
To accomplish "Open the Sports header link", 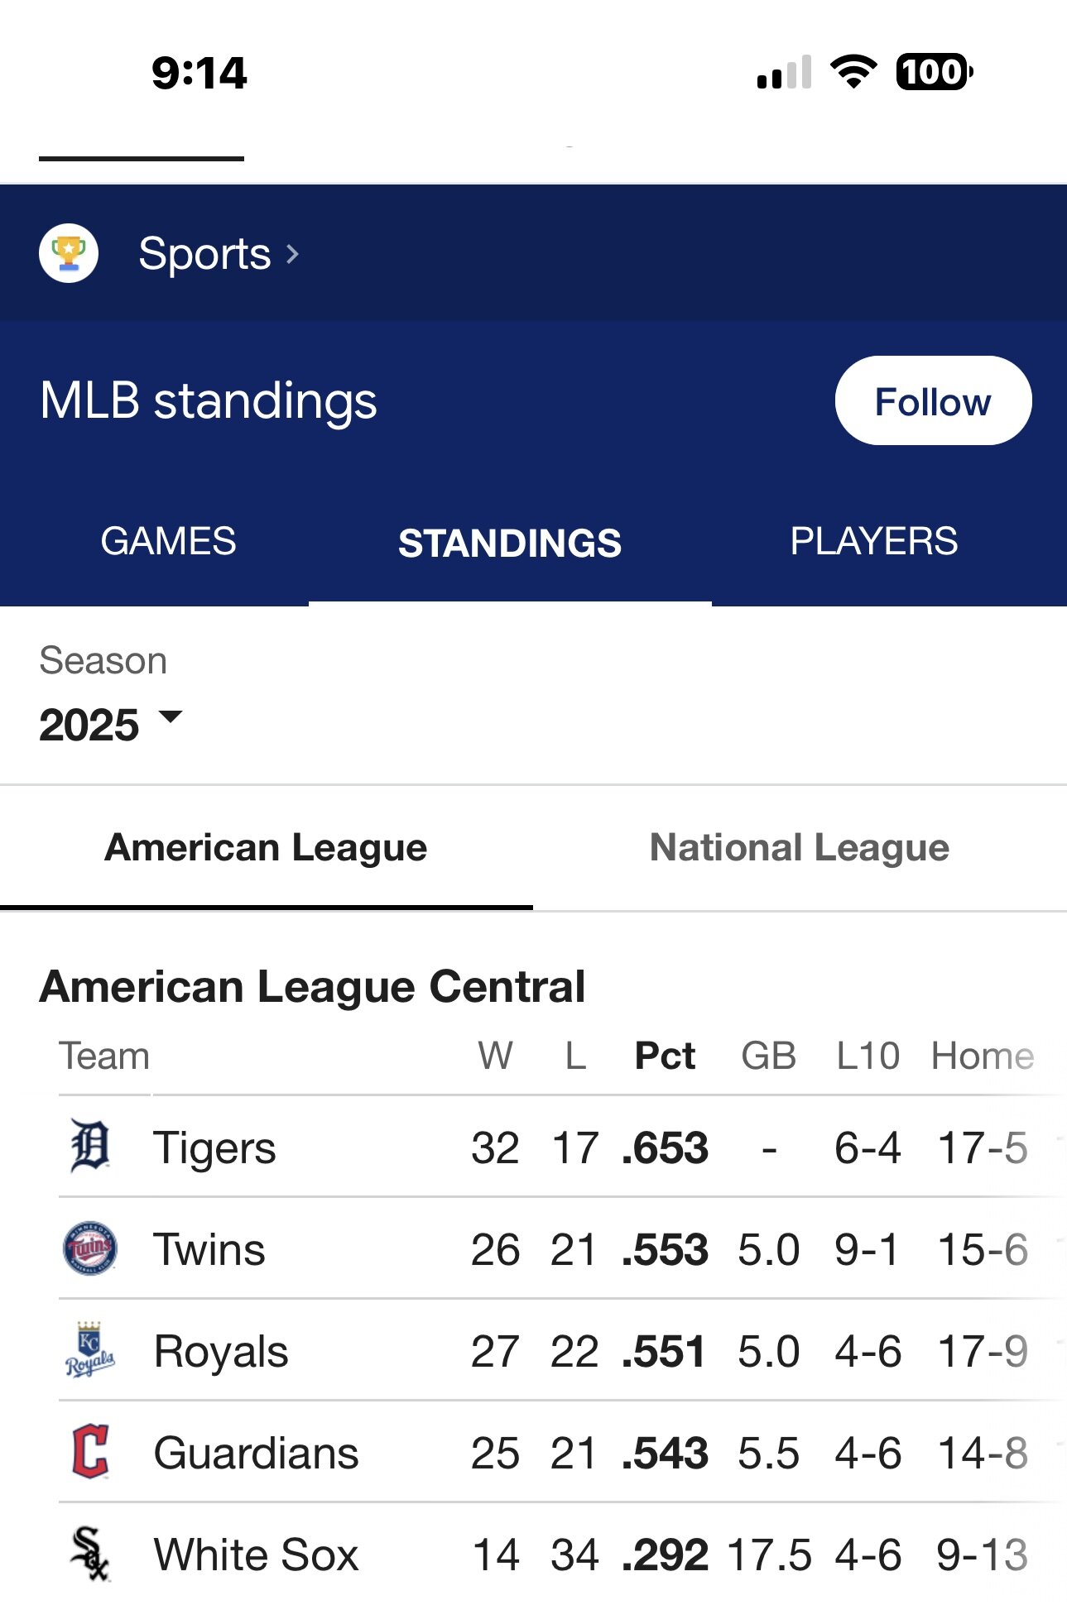I will click(204, 253).
